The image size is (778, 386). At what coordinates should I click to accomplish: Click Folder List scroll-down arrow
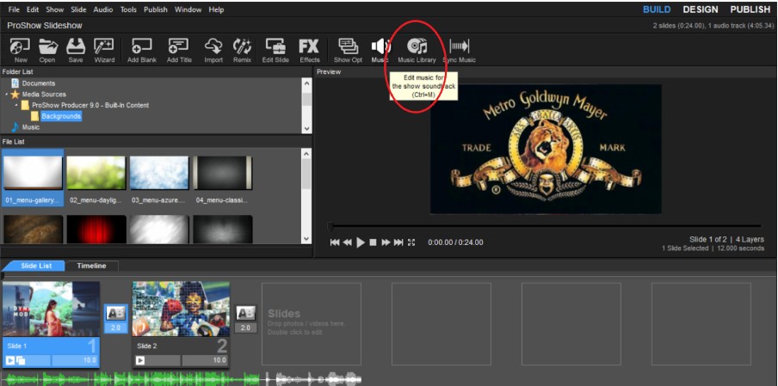[x=307, y=128]
